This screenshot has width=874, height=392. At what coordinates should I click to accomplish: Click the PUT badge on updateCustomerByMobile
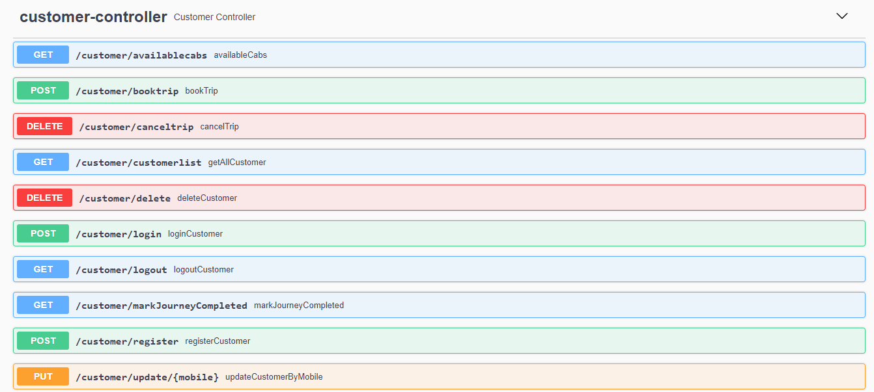(42, 376)
